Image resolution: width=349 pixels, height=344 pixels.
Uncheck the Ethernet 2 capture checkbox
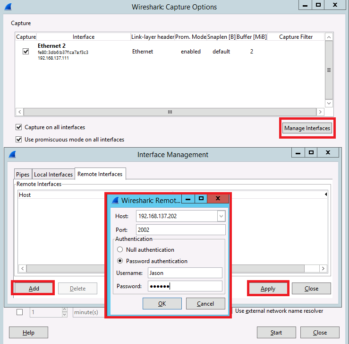tap(26, 51)
